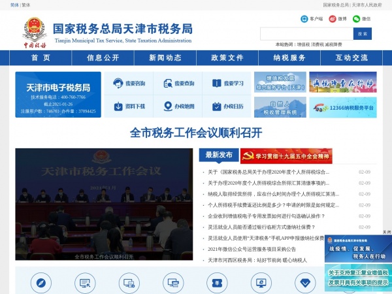Open news 纳税人取得经营所得，应在什么时间办理...
Screen dimensions: 392x294
pyautogui.click(x=274, y=194)
